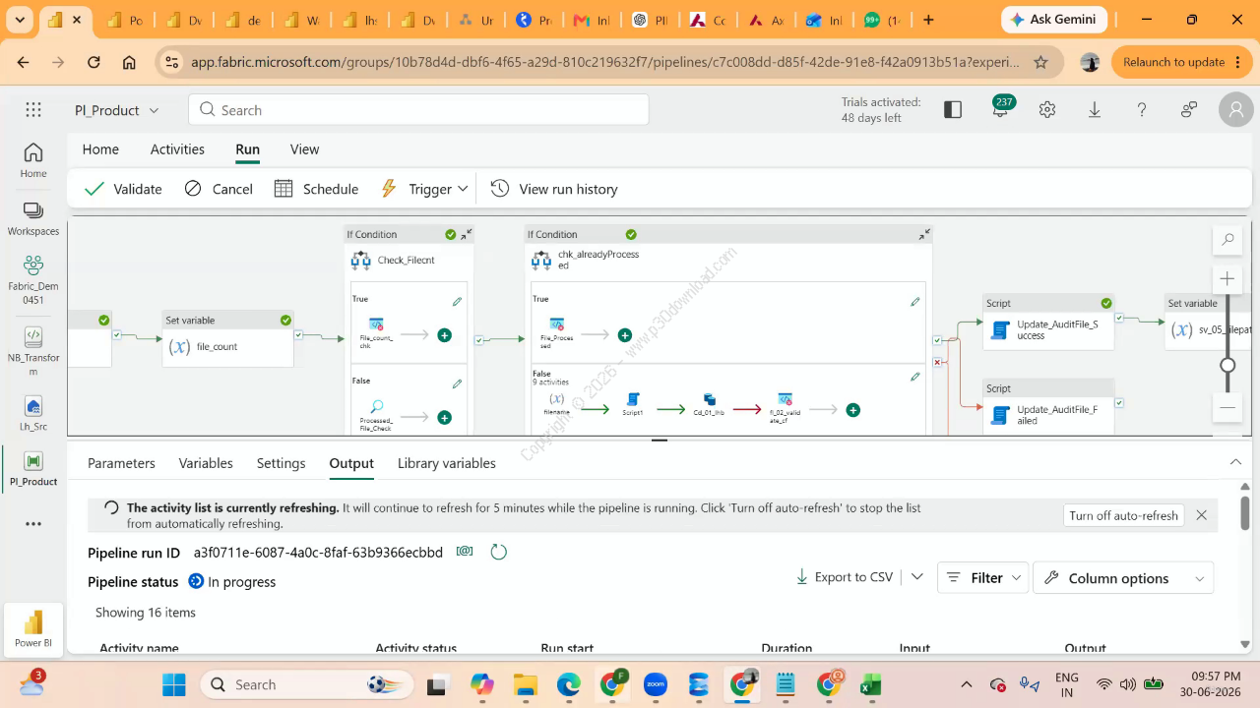This screenshot has width=1260, height=708.
Task: Add activity after File_count_chk
Action: click(444, 335)
